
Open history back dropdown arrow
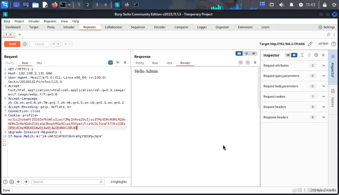point(58,44)
